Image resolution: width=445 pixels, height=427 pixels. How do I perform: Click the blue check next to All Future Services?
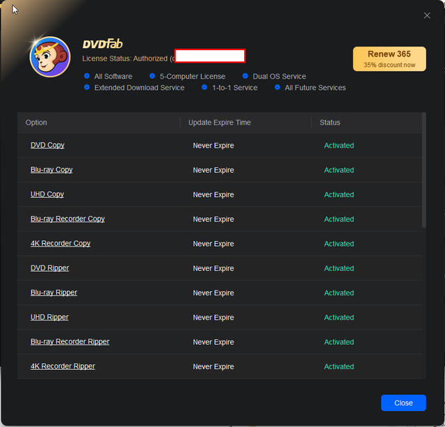click(x=277, y=87)
